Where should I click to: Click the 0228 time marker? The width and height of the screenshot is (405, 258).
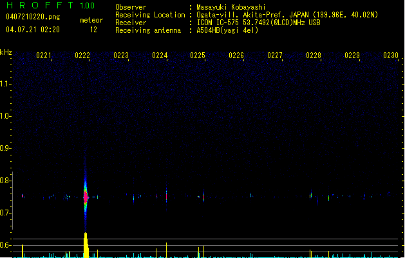point(314,55)
